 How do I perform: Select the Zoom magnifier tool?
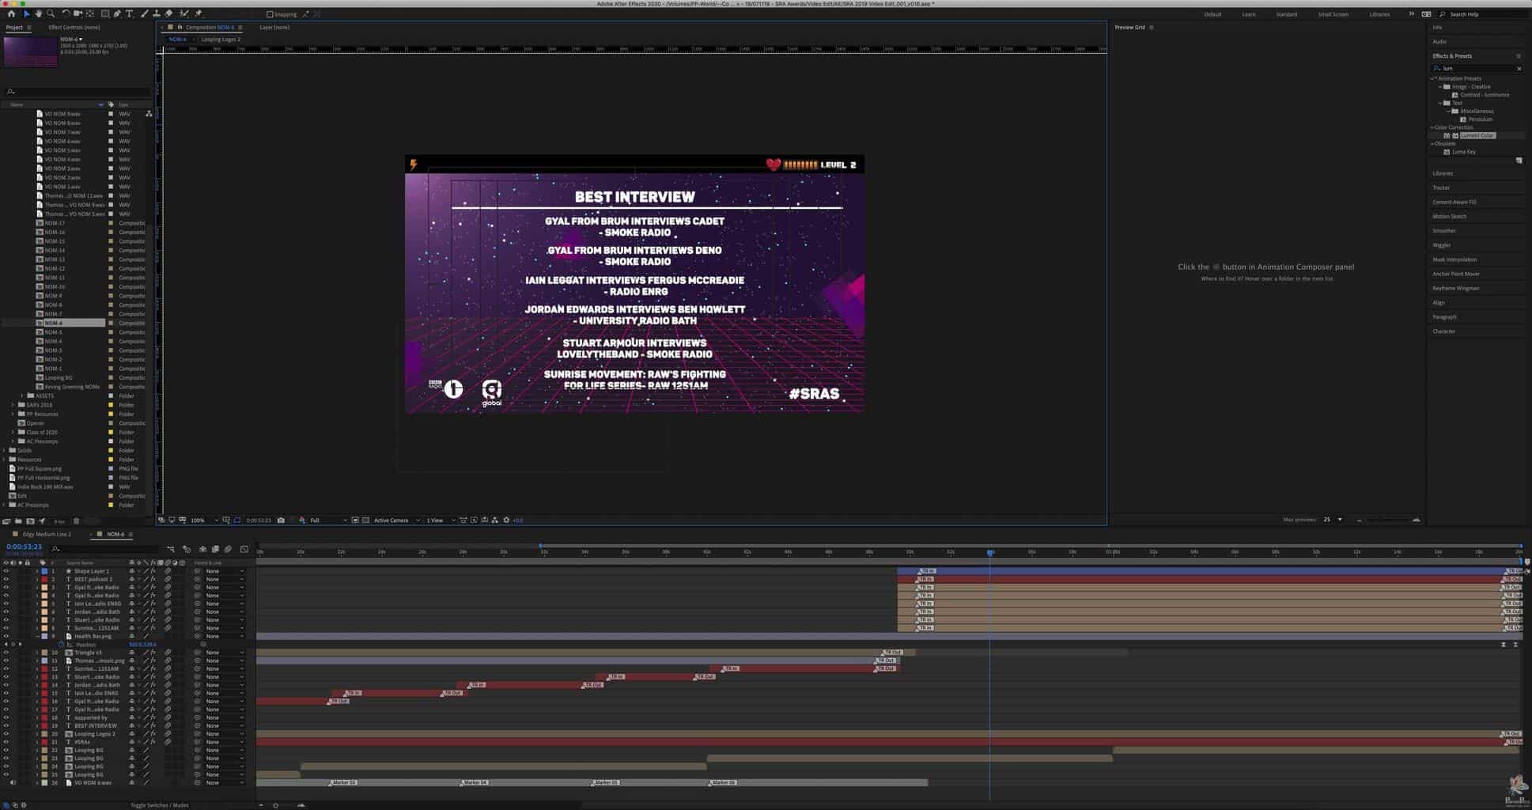coord(51,13)
